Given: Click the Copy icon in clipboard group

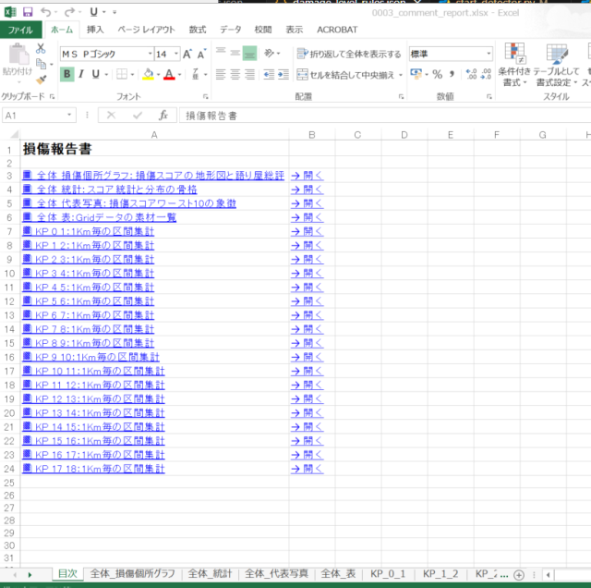Looking at the screenshot, I should click(41, 64).
